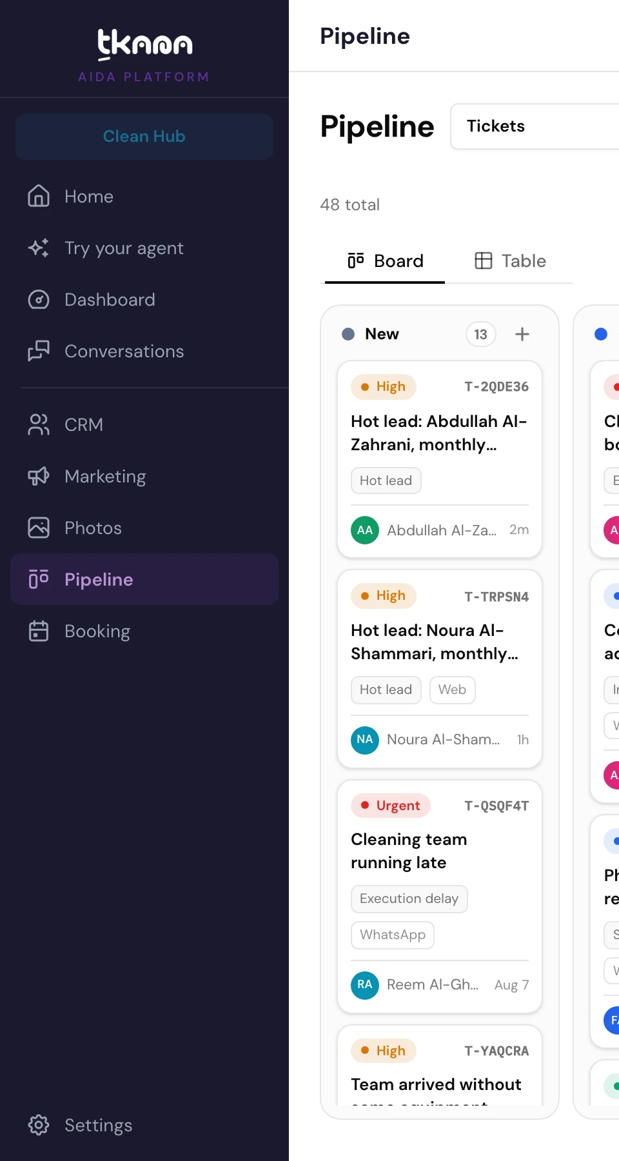The width and height of the screenshot is (619, 1161).
Task: Open the Booking menu item label
Action: [97, 631]
